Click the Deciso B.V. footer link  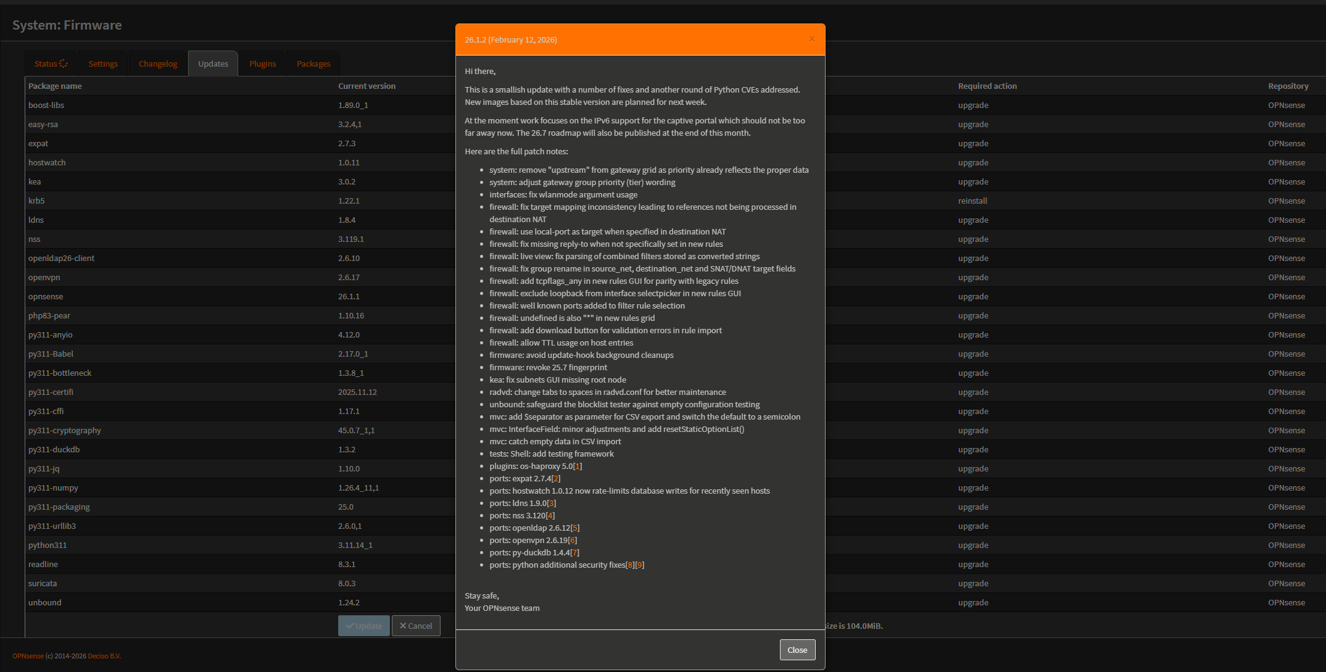[x=104, y=656]
